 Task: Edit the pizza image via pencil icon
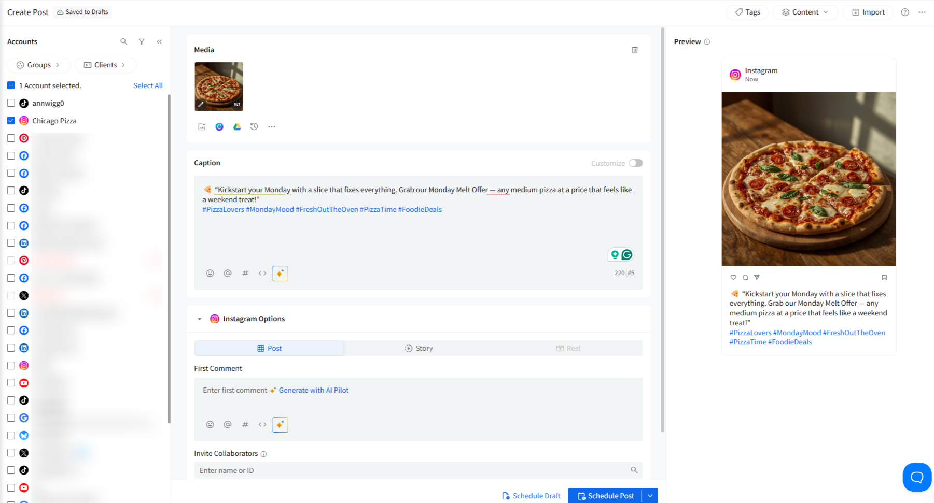[201, 104]
